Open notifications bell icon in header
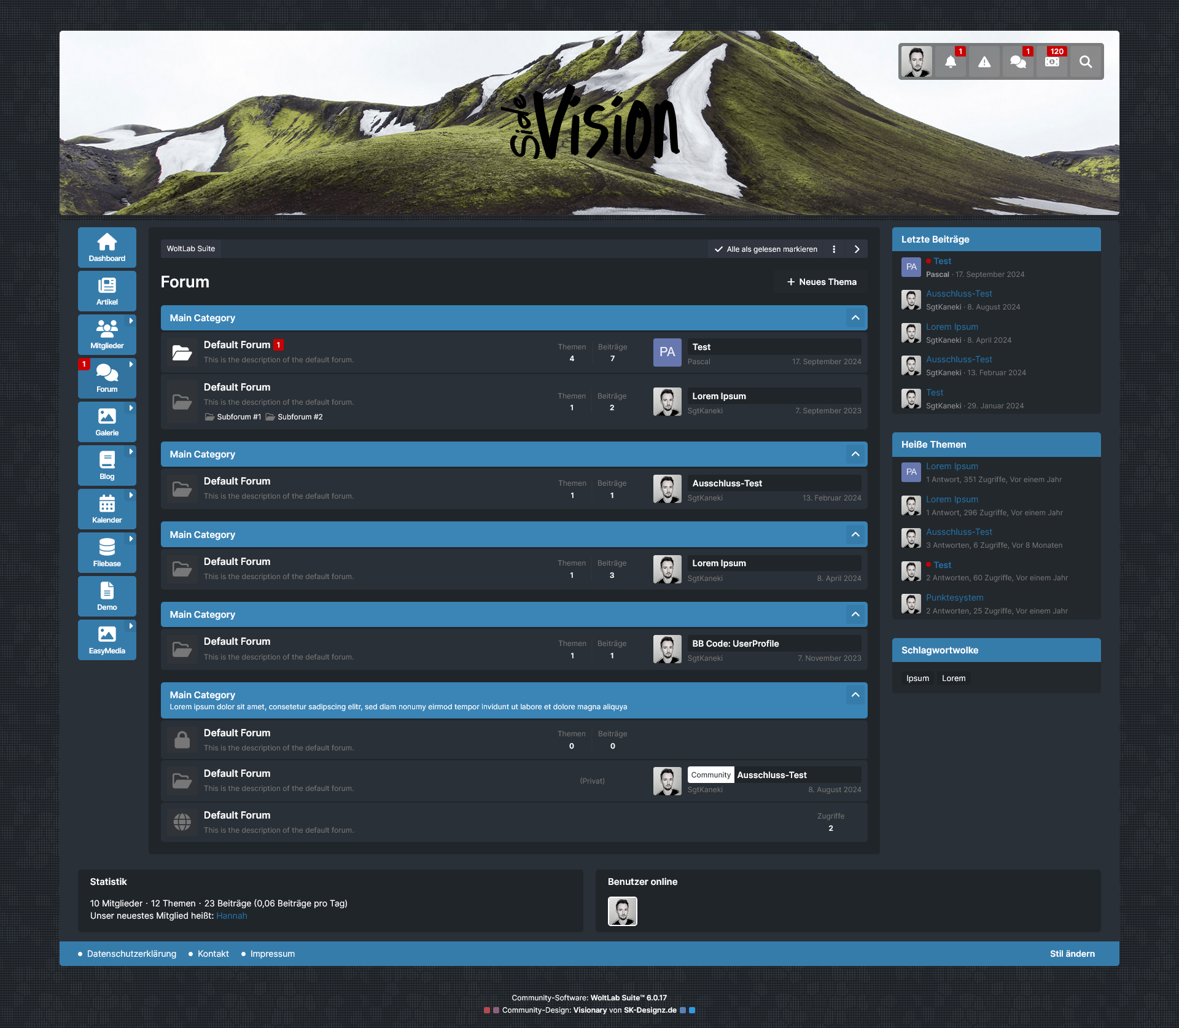This screenshot has height=1028, width=1179. [950, 62]
